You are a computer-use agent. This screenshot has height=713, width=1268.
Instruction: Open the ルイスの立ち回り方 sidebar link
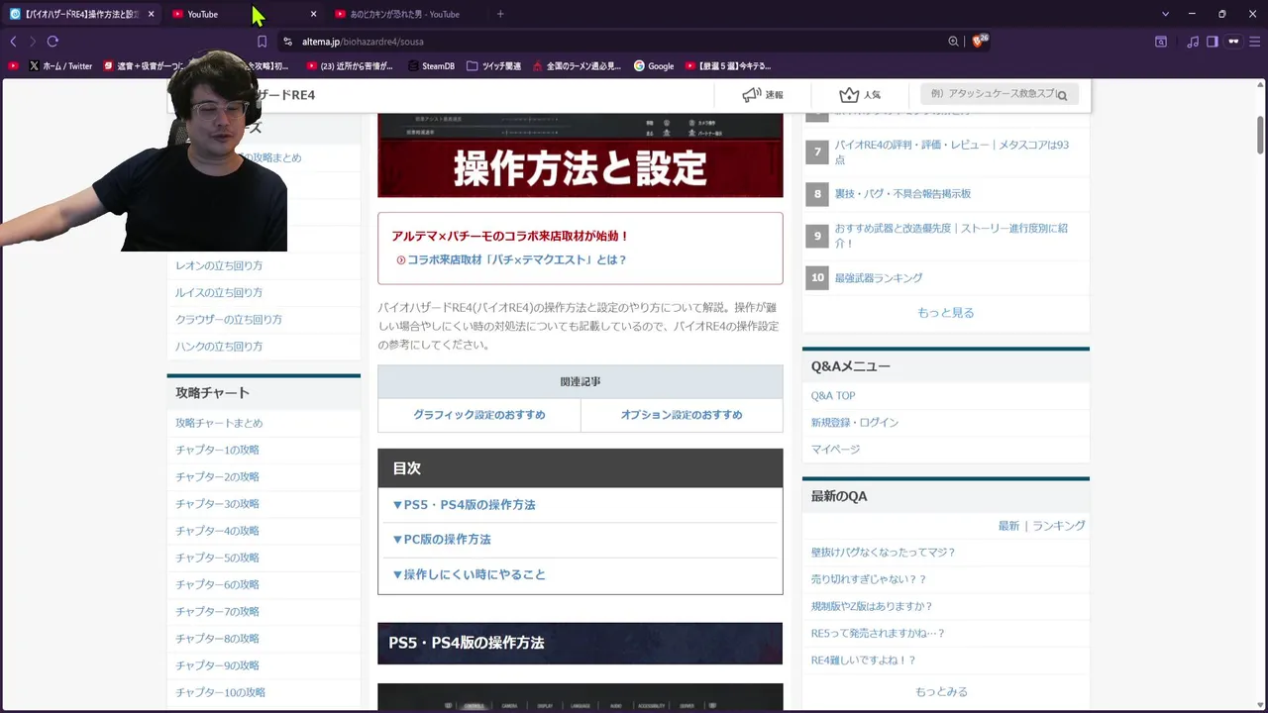click(x=219, y=292)
